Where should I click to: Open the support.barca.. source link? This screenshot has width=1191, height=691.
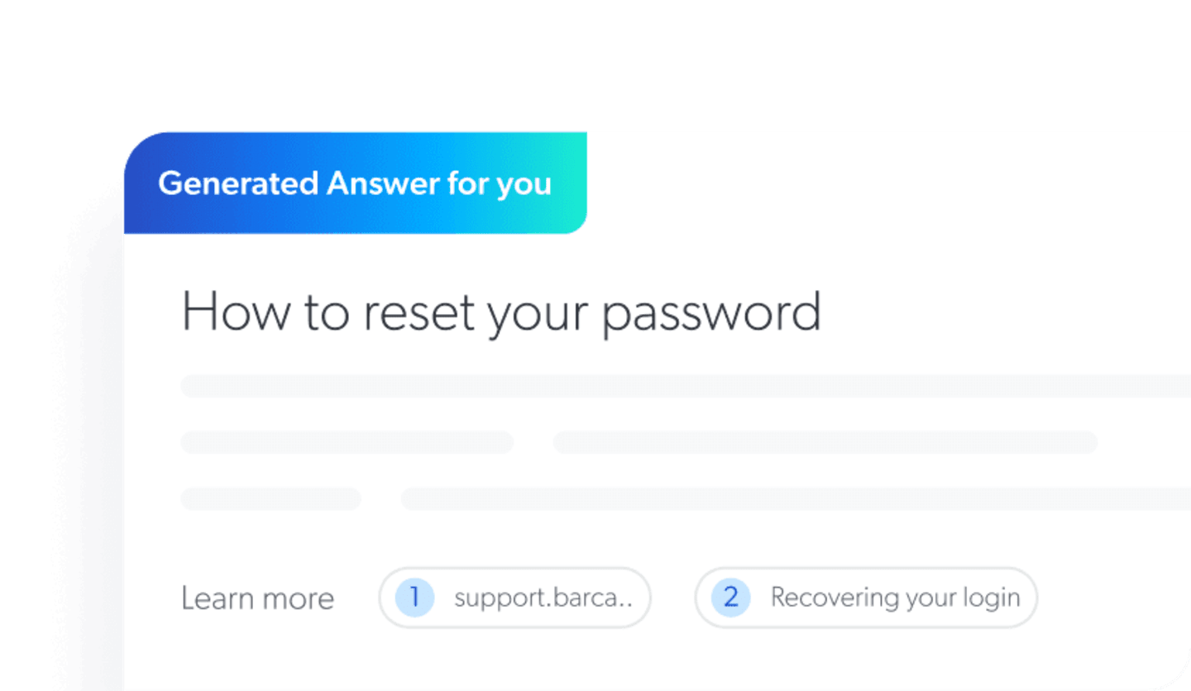(543, 597)
